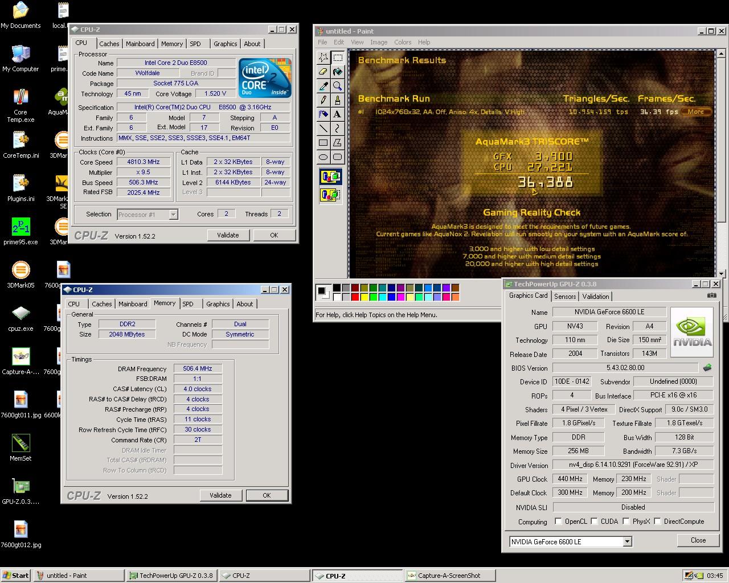The width and height of the screenshot is (729, 583).
Task: Choose the opaque selection option in Paint
Action: 330,177
